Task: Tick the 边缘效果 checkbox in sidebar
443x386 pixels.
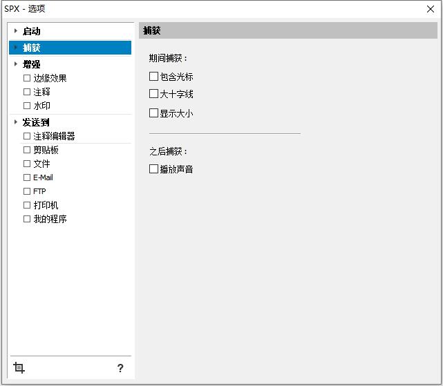Action: coord(28,78)
